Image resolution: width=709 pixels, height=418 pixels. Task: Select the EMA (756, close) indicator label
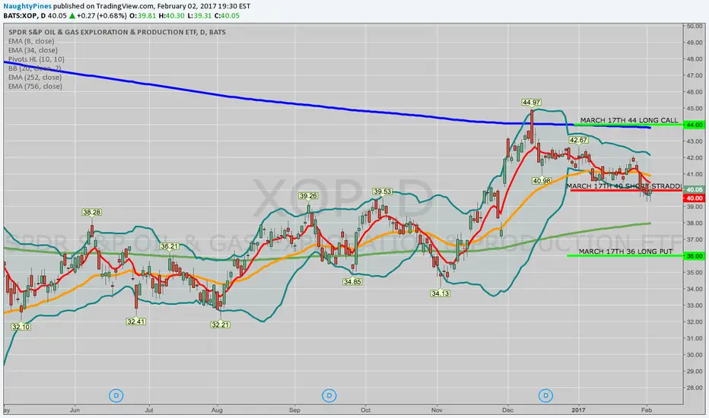coord(35,87)
